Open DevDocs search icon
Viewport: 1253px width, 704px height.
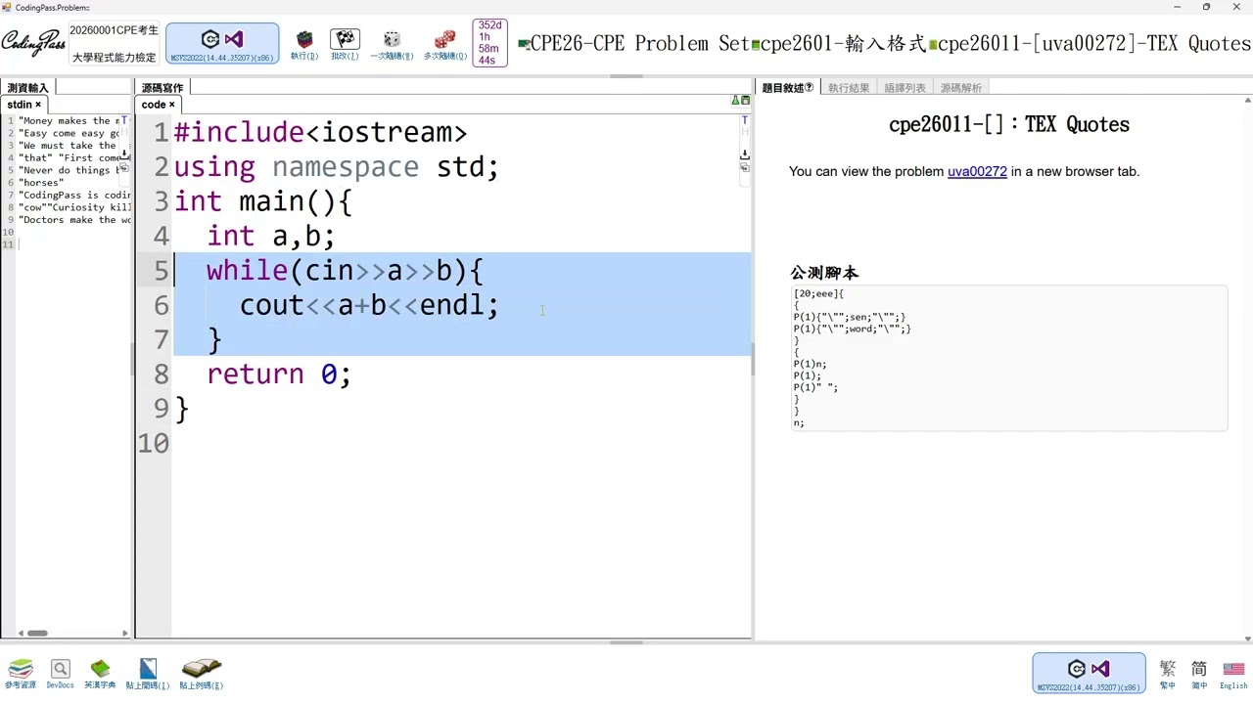60,673
